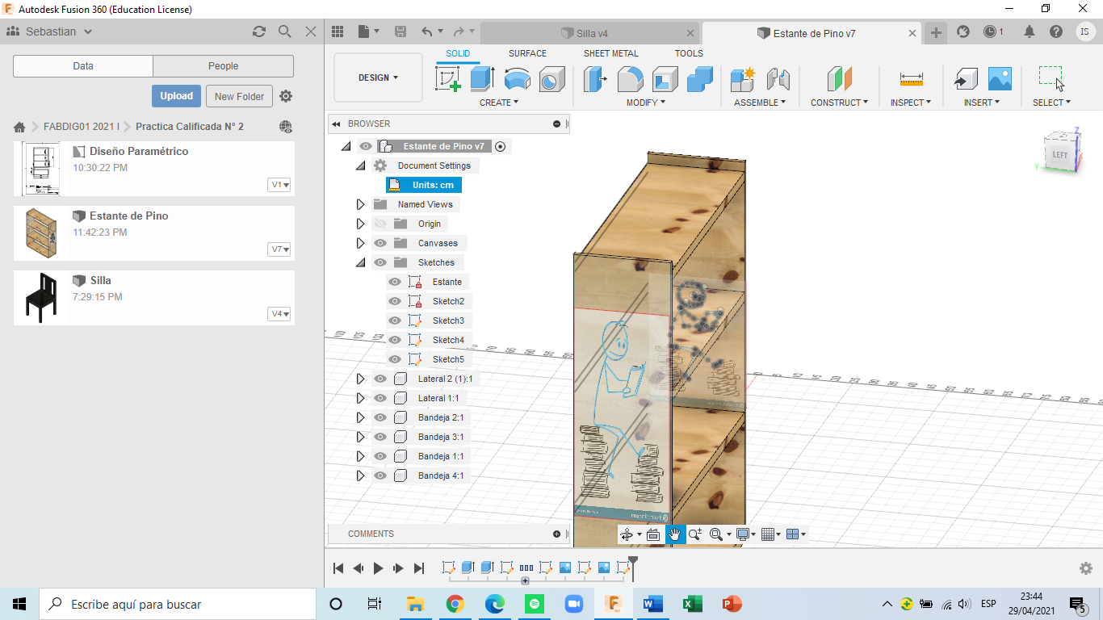Open version V7 dropdown for Estante de Pino
This screenshot has width=1103, height=620.
279,249
